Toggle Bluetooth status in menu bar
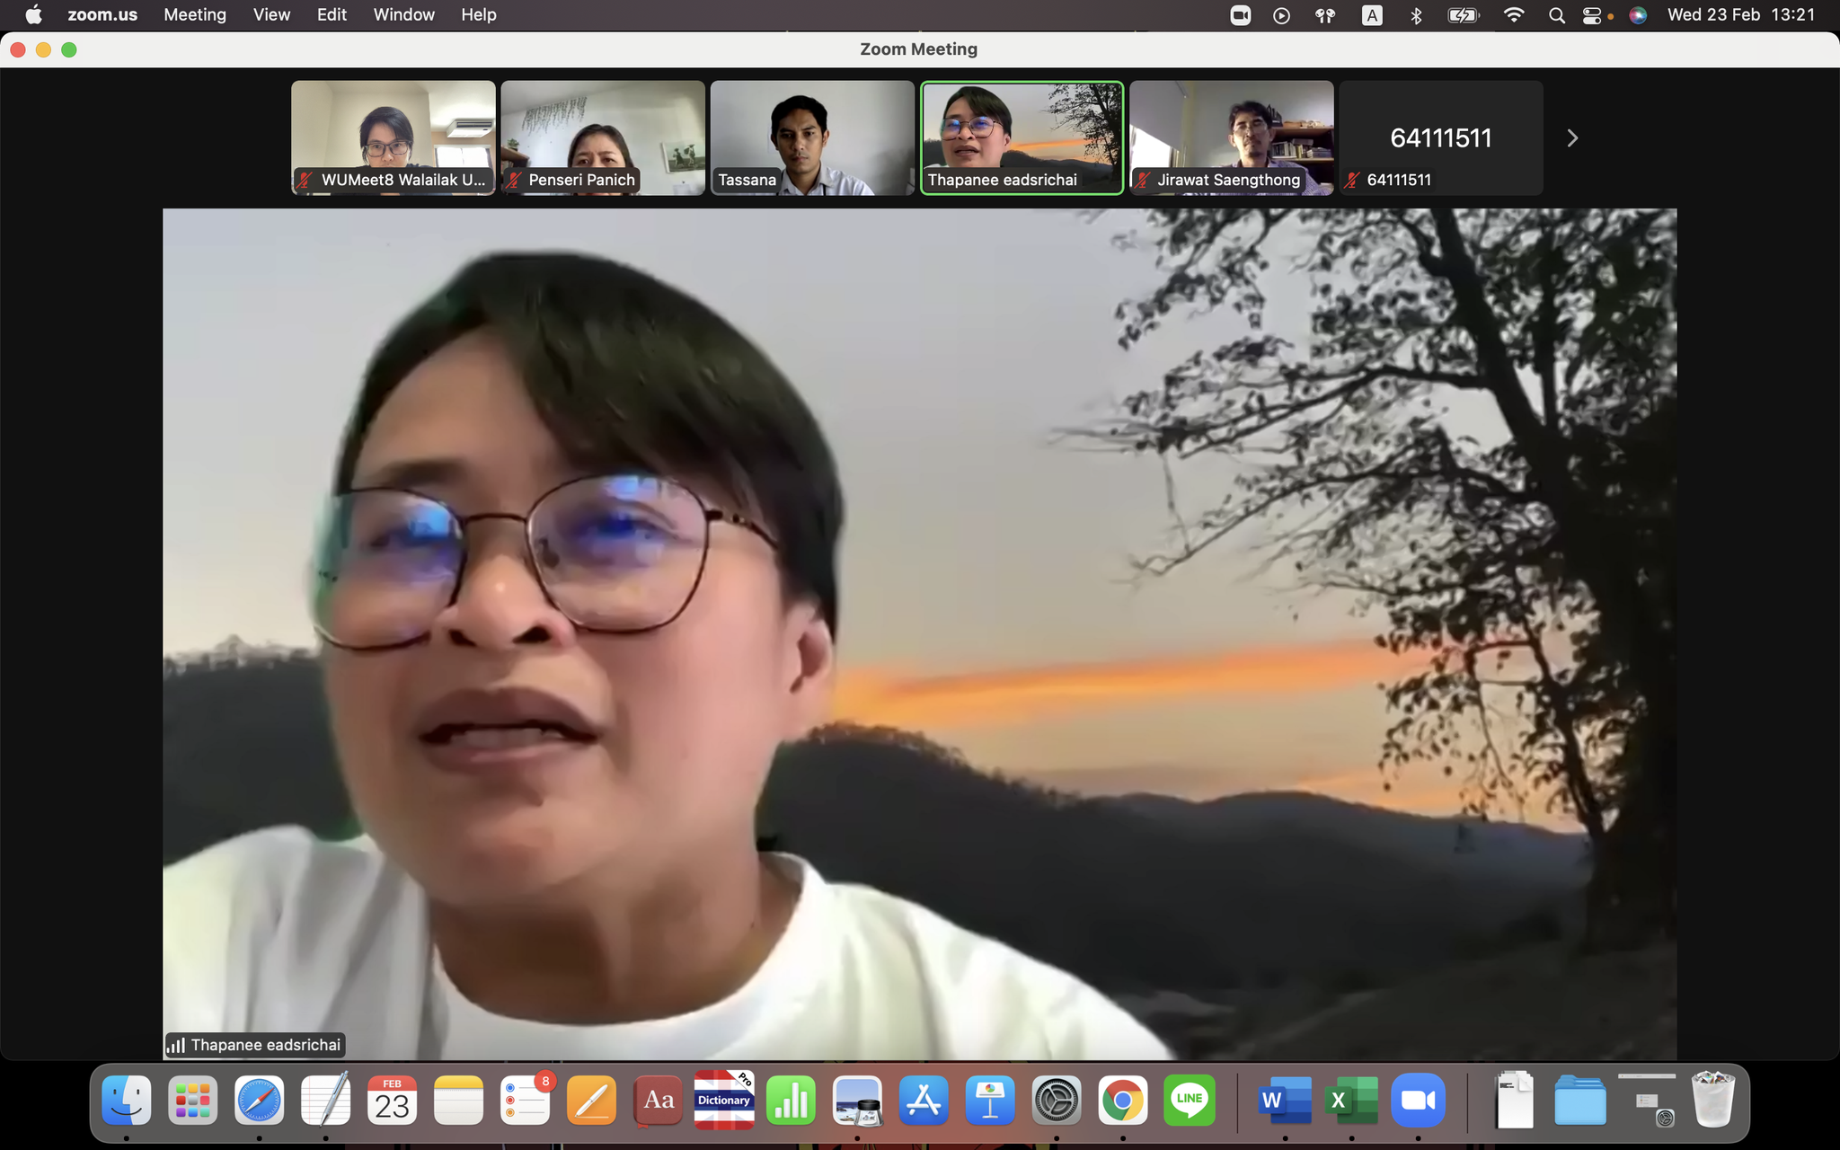 pyautogui.click(x=1416, y=14)
